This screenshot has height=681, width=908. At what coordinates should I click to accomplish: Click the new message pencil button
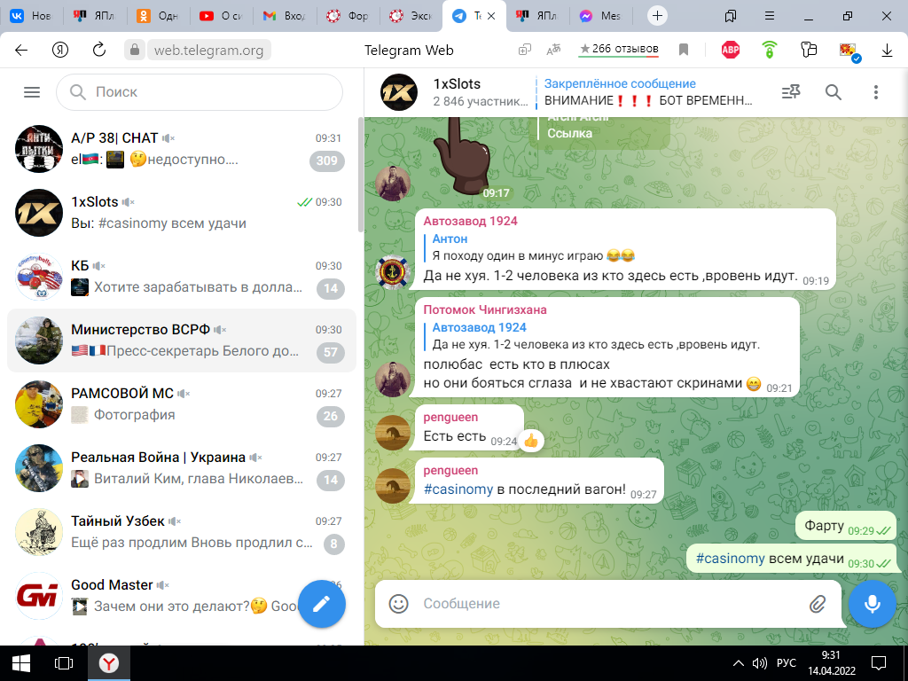tap(321, 604)
